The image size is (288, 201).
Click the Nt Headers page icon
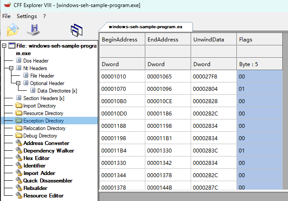pyautogui.click(x=18, y=68)
